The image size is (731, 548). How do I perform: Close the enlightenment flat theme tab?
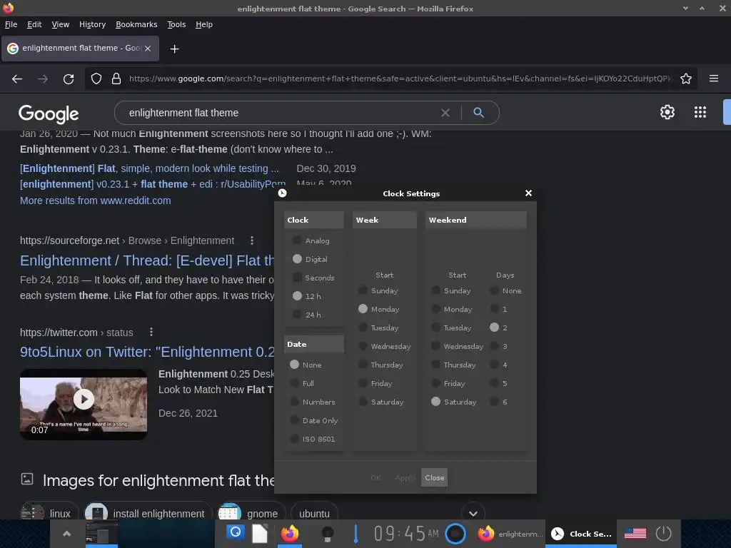click(x=148, y=49)
